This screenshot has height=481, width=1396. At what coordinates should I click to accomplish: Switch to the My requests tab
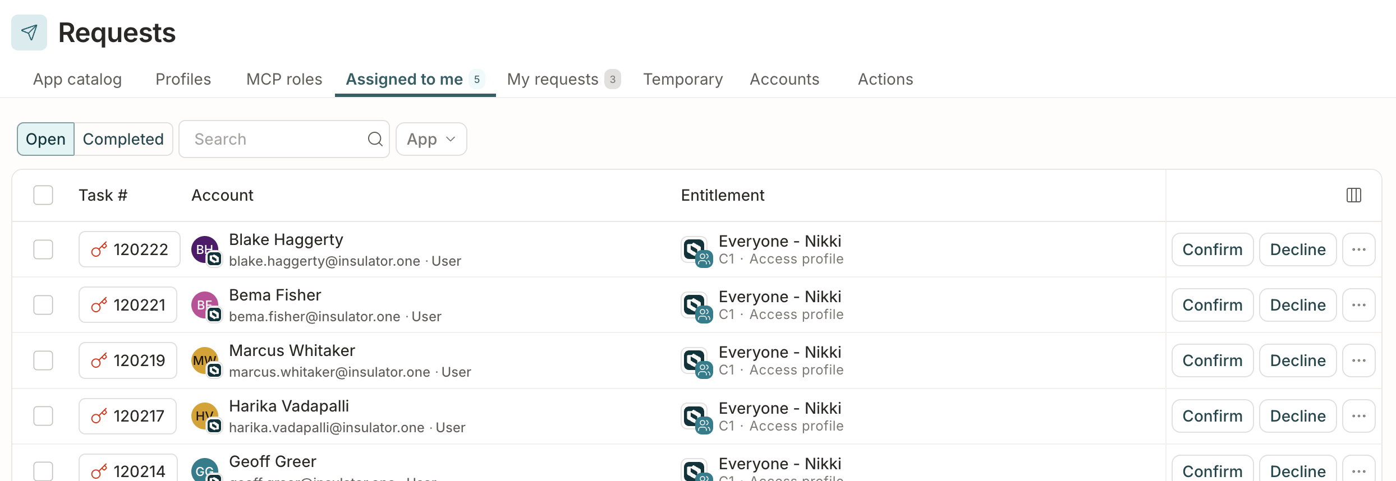(563, 79)
